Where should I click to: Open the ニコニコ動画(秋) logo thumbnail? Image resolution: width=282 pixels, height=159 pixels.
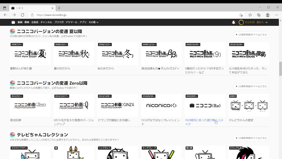tap(74, 54)
